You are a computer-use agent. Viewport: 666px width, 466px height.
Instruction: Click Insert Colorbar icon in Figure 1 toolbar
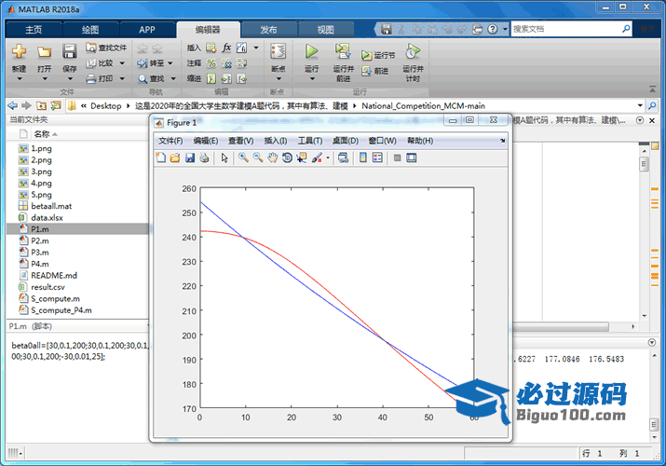(x=363, y=158)
